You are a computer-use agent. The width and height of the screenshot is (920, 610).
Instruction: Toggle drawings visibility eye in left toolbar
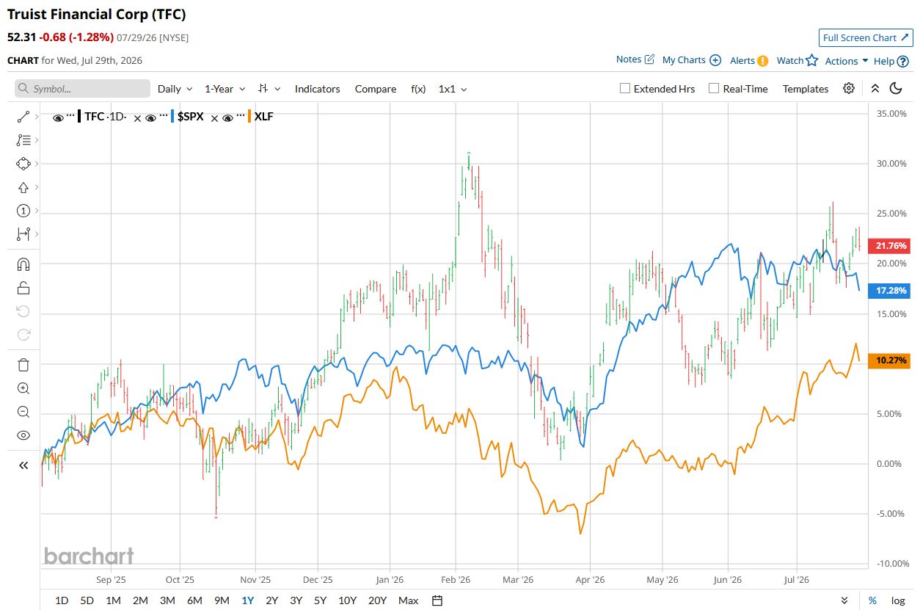tap(23, 435)
